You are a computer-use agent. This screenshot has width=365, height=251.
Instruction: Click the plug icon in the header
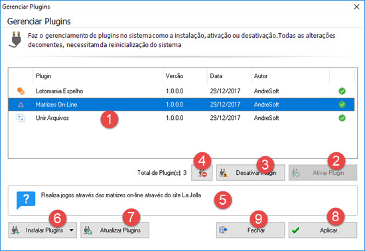15,40
